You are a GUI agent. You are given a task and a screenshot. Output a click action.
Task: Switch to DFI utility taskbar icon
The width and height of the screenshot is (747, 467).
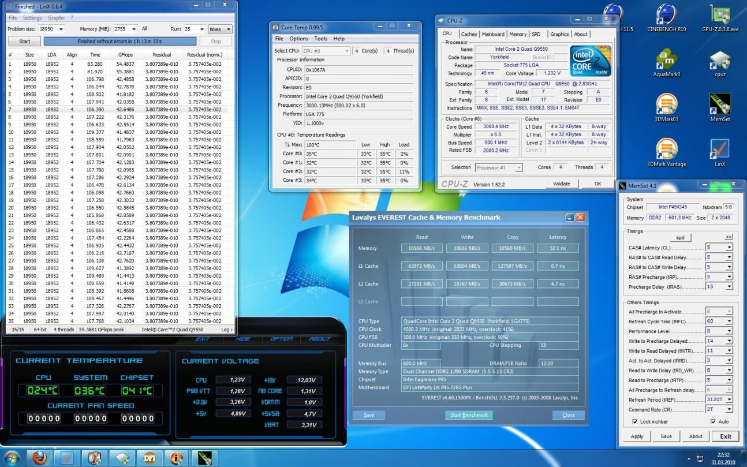click(150, 458)
